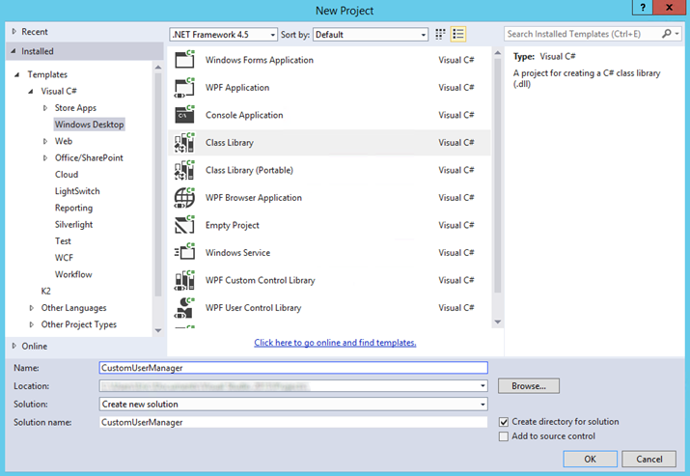690x476 pixels.
Task: Click the Name input field
Action: tap(293, 368)
